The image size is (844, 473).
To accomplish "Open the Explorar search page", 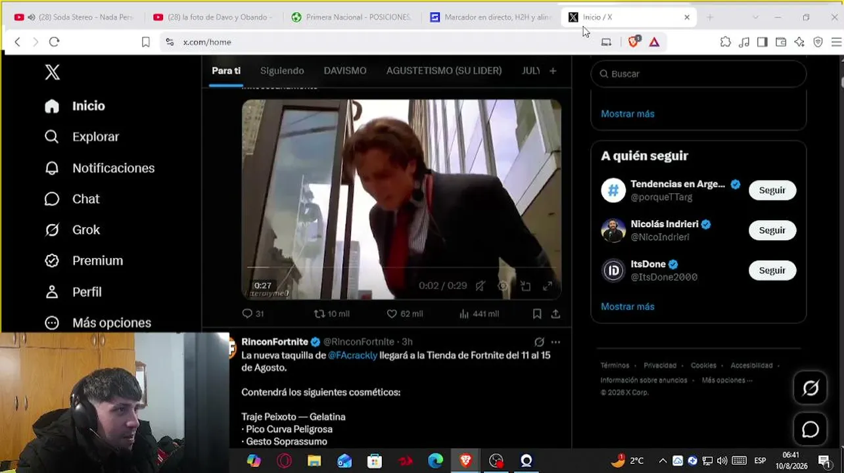I will tap(82, 137).
